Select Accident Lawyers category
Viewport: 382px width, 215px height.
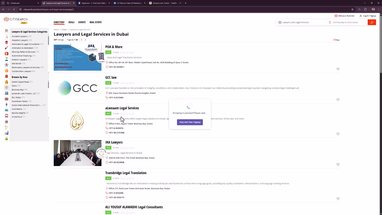point(19,36)
